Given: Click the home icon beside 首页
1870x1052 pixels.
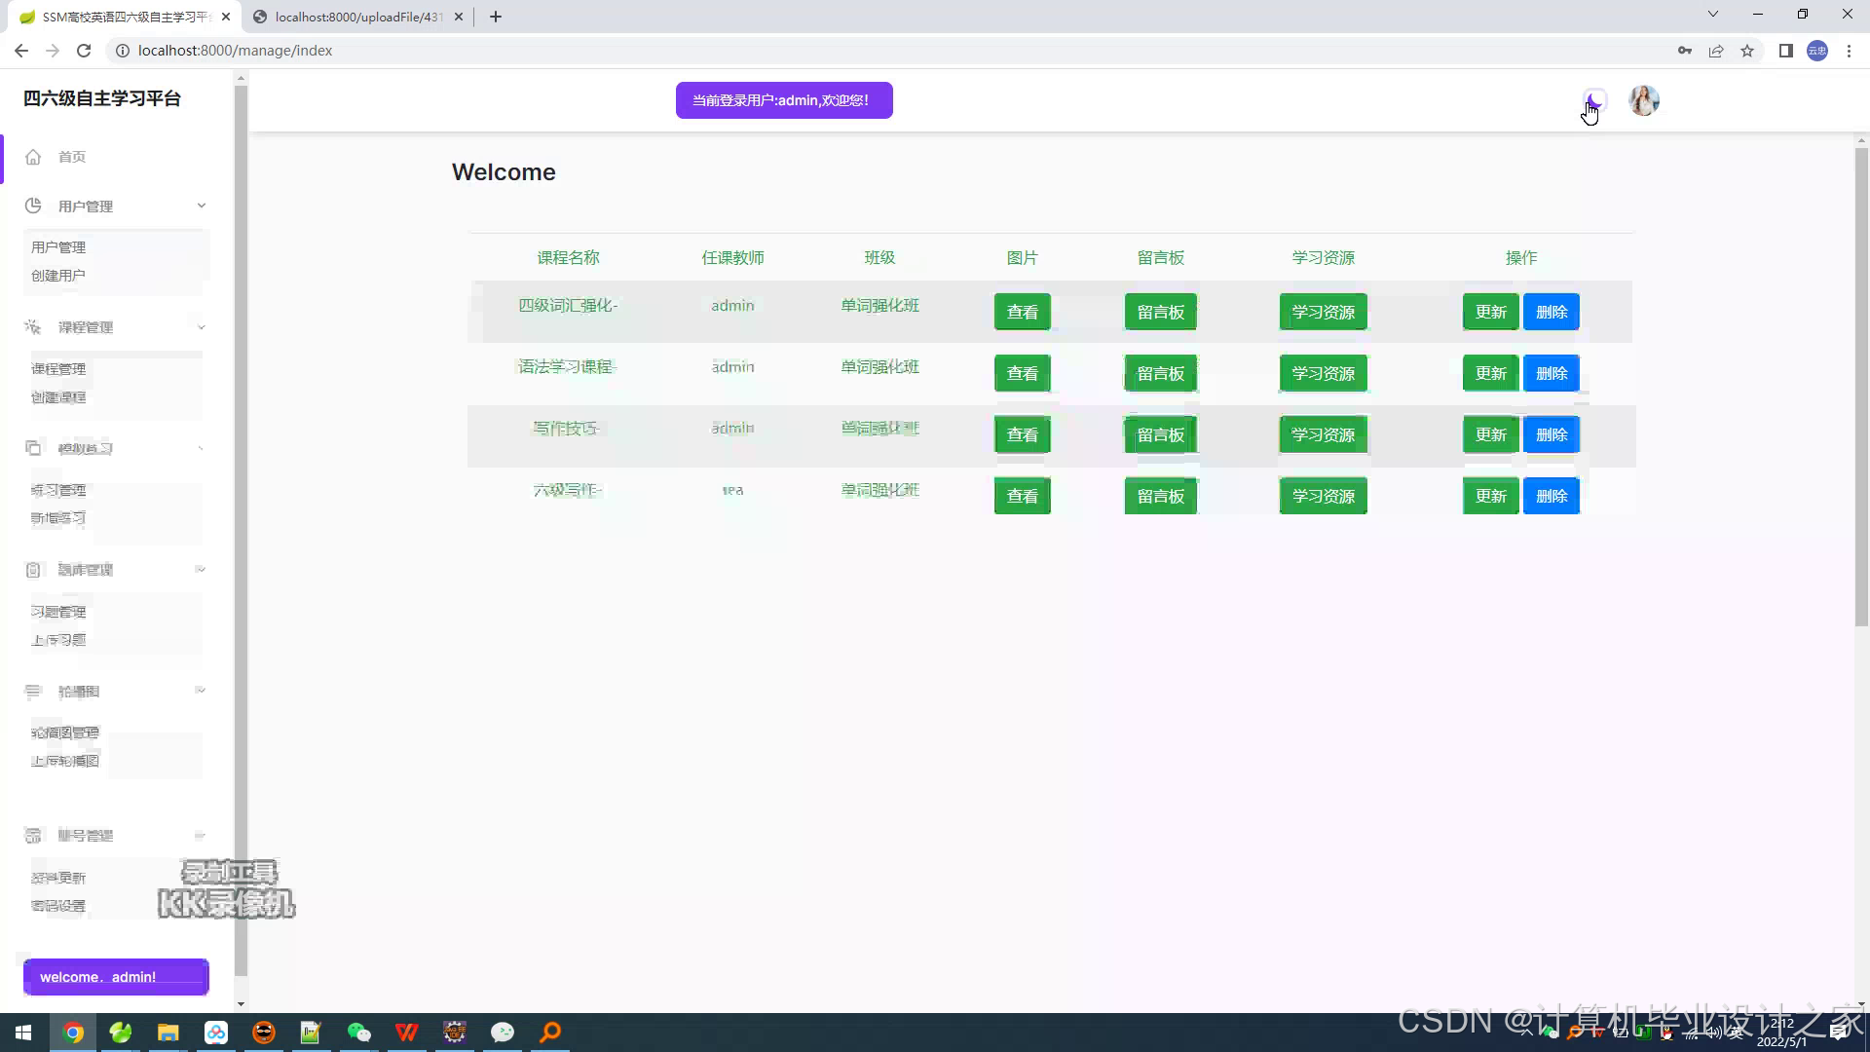Looking at the screenshot, I should tap(33, 157).
